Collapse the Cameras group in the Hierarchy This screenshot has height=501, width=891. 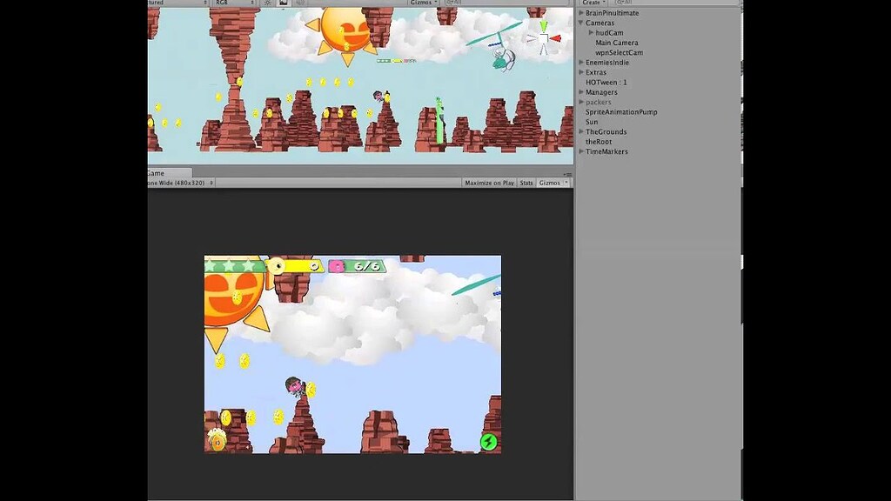[x=580, y=23]
